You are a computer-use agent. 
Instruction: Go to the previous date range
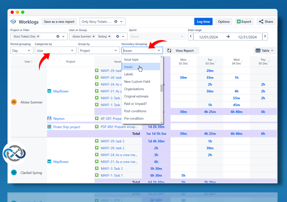click(190, 37)
